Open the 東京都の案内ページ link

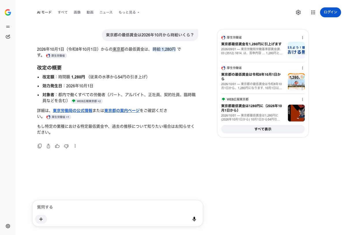(122, 111)
